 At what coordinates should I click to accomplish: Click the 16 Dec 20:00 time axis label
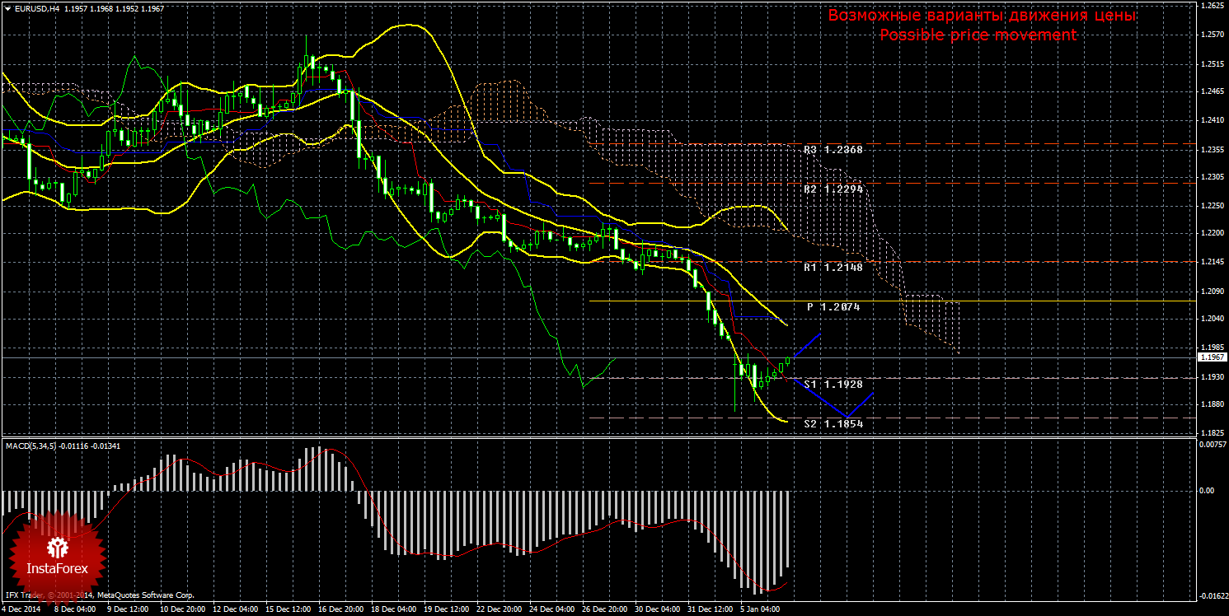click(x=340, y=610)
